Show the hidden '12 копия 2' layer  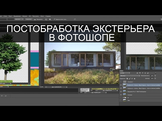point(121,82)
